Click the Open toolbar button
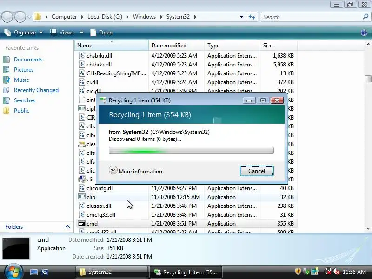The width and height of the screenshot is (372, 279). (101, 33)
